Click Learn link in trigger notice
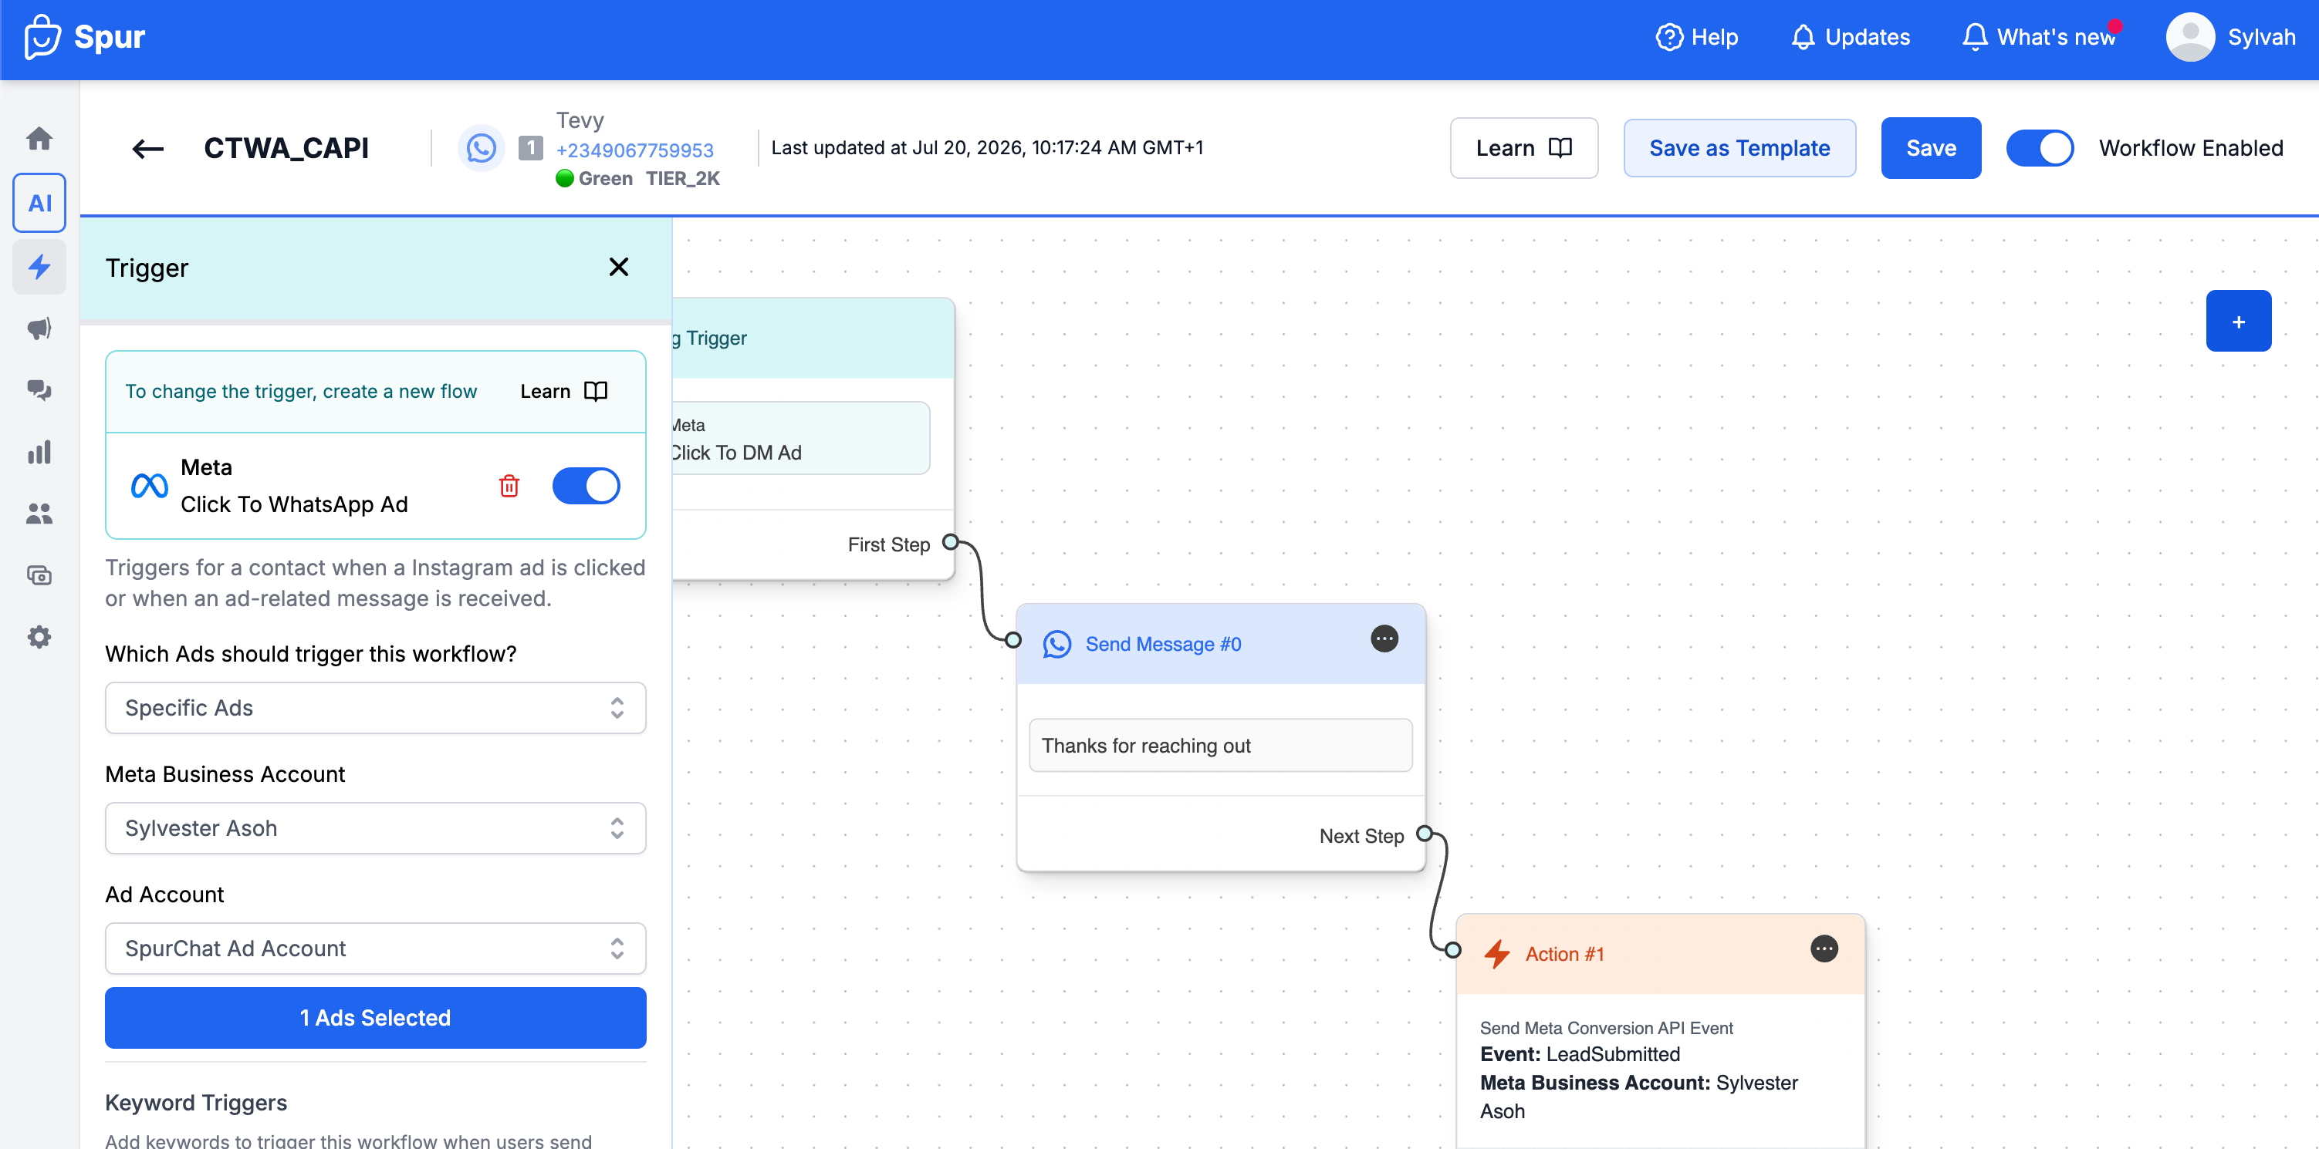The image size is (2319, 1149). (x=564, y=392)
